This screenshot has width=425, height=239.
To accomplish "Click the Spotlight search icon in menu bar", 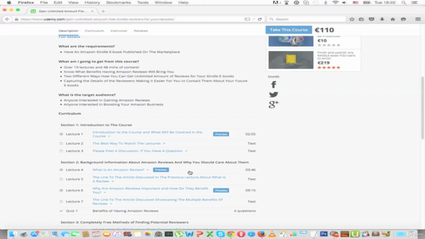I will point(404,3).
